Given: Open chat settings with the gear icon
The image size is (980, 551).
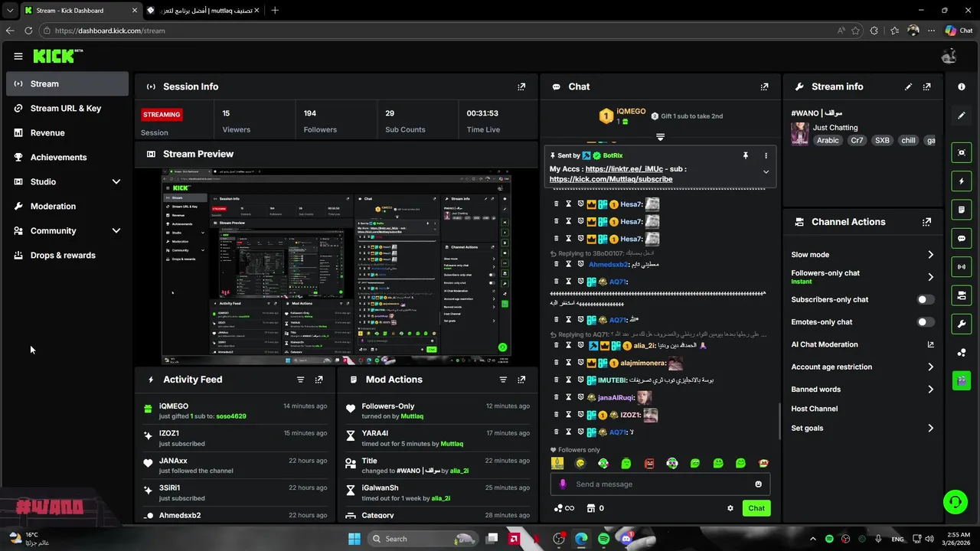Looking at the screenshot, I should 730,508.
